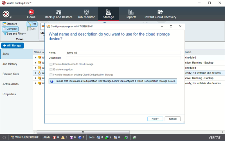Open the Reports tab
Screen dimensions: 225x141
pos(131,14)
